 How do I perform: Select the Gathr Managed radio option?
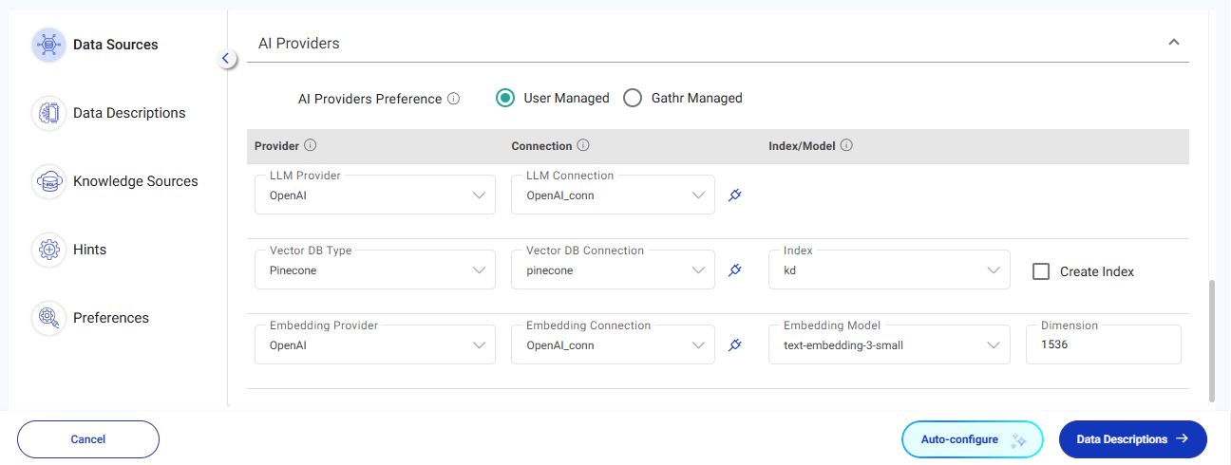pyautogui.click(x=633, y=98)
